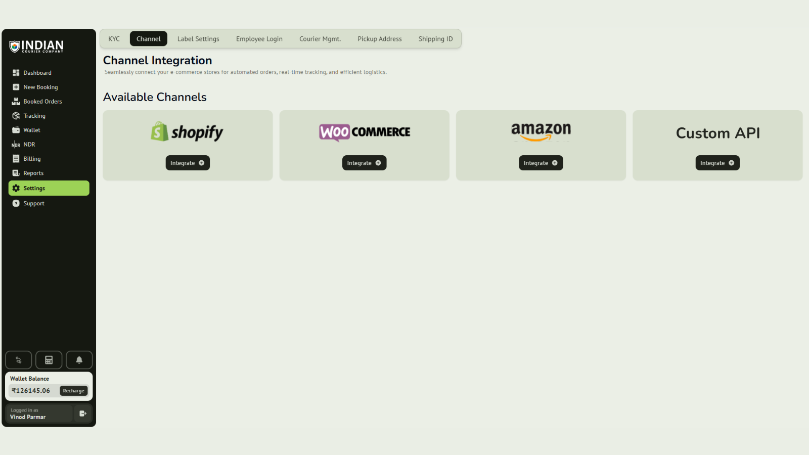Screen dimensions: 809x455
Task: Select the Channel tab
Action: point(149,39)
